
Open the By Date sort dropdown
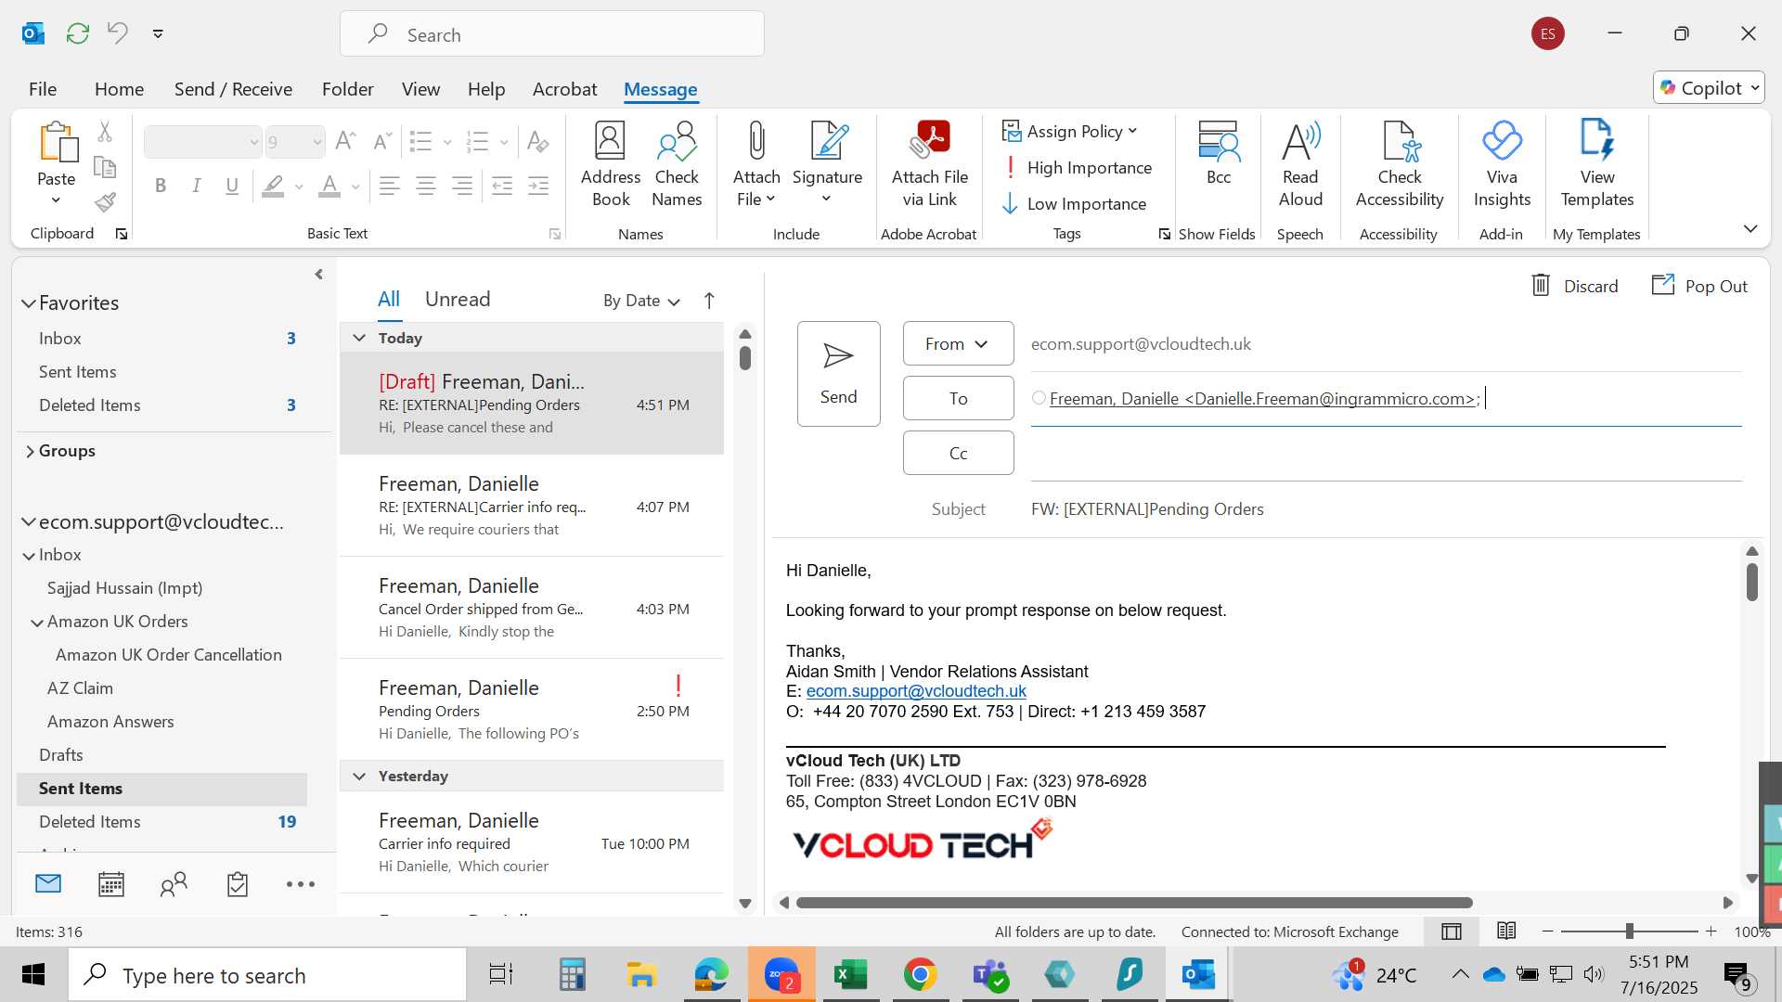[641, 301]
